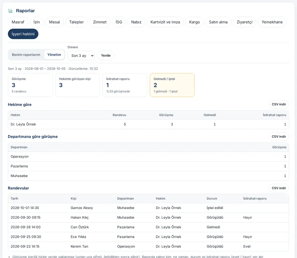Click the İstirahat raporu summary card
The width and height of the screenshot is (297, 258).
point(125,85)
